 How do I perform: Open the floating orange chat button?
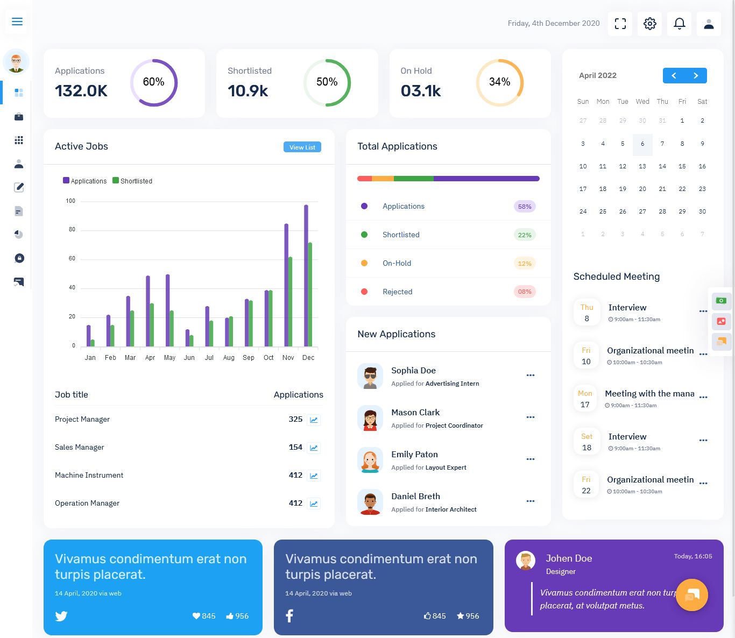[x=692, y=594]
